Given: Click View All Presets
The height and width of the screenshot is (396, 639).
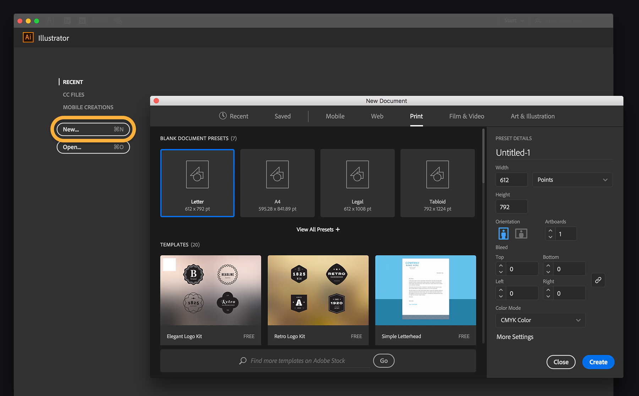Looking at the screenshot, I should [318, 229].
